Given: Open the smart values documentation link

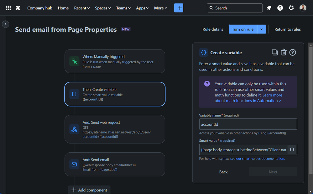Looking at the screenshot, I should pos(258,159).
